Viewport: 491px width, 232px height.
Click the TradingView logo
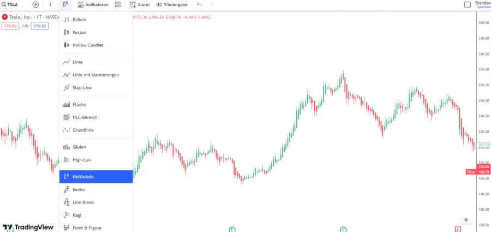[28, 227]
